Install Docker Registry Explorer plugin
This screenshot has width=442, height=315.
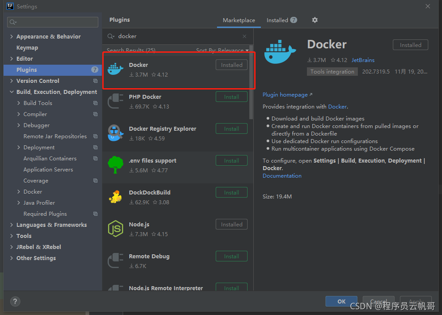pos(232,128)
